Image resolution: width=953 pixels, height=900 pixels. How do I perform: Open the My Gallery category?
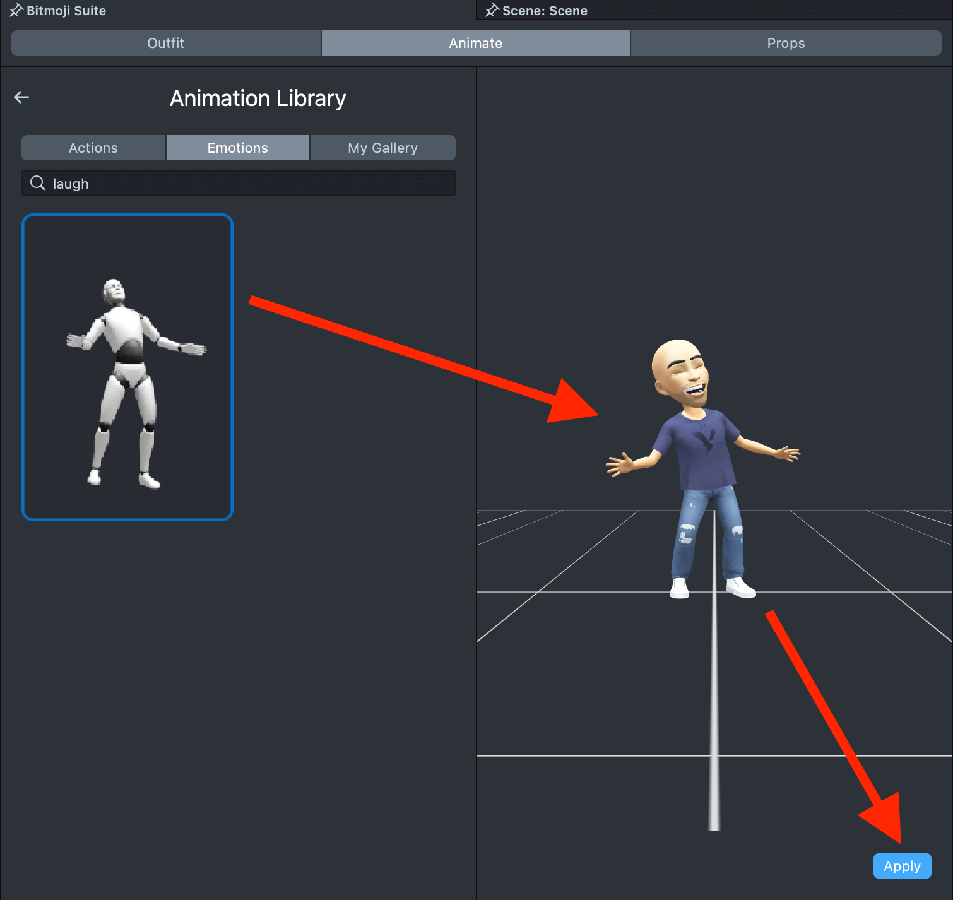[382, 148]
